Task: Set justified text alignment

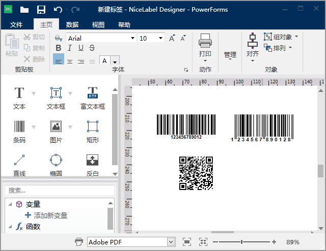Action: click(x=92, y=61)
